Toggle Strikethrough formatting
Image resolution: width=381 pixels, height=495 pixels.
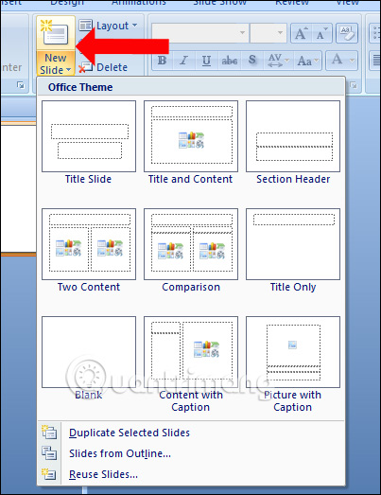230,60
